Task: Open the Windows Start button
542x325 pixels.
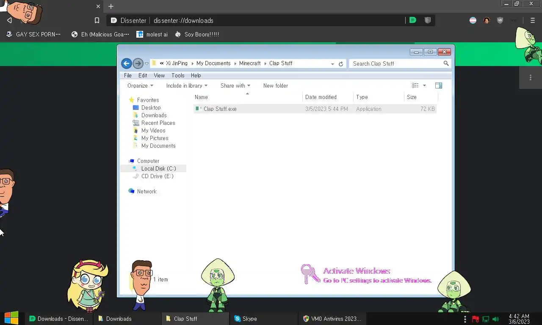Action: coord(11,318)
